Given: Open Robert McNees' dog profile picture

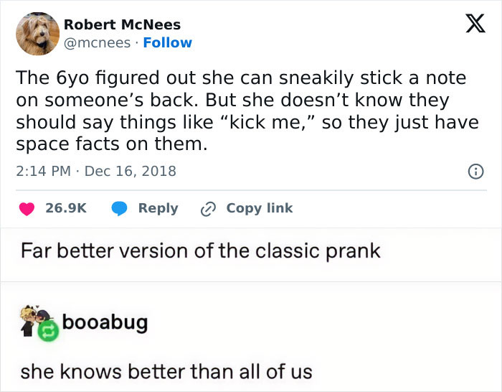Looking at the screenshot, I should tap(37, 34).
